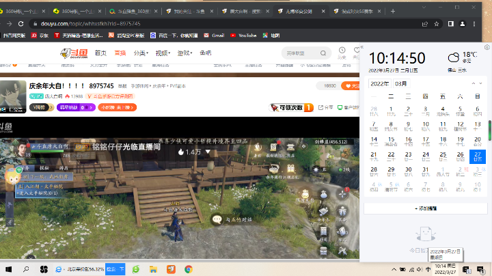Expand the 分类 dropdown menu
Viewport: 492px width, 276px height.
141,53
